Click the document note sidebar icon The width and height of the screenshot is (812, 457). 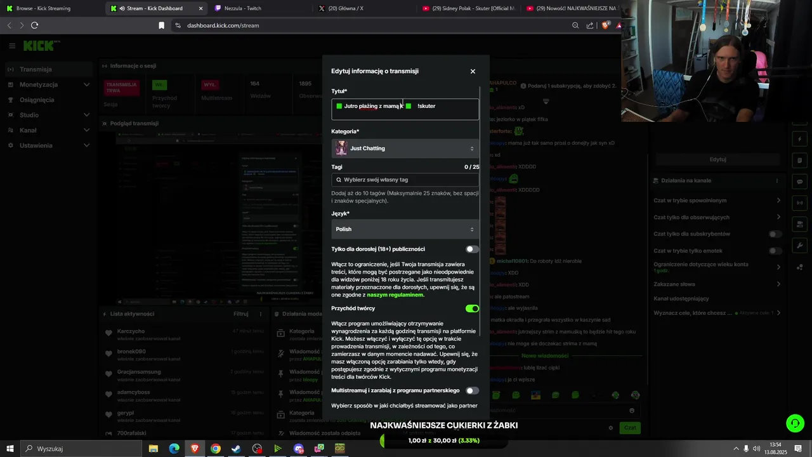[x=799, y=161]
